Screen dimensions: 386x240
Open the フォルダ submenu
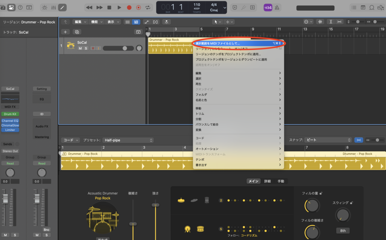tap(238, 94)
